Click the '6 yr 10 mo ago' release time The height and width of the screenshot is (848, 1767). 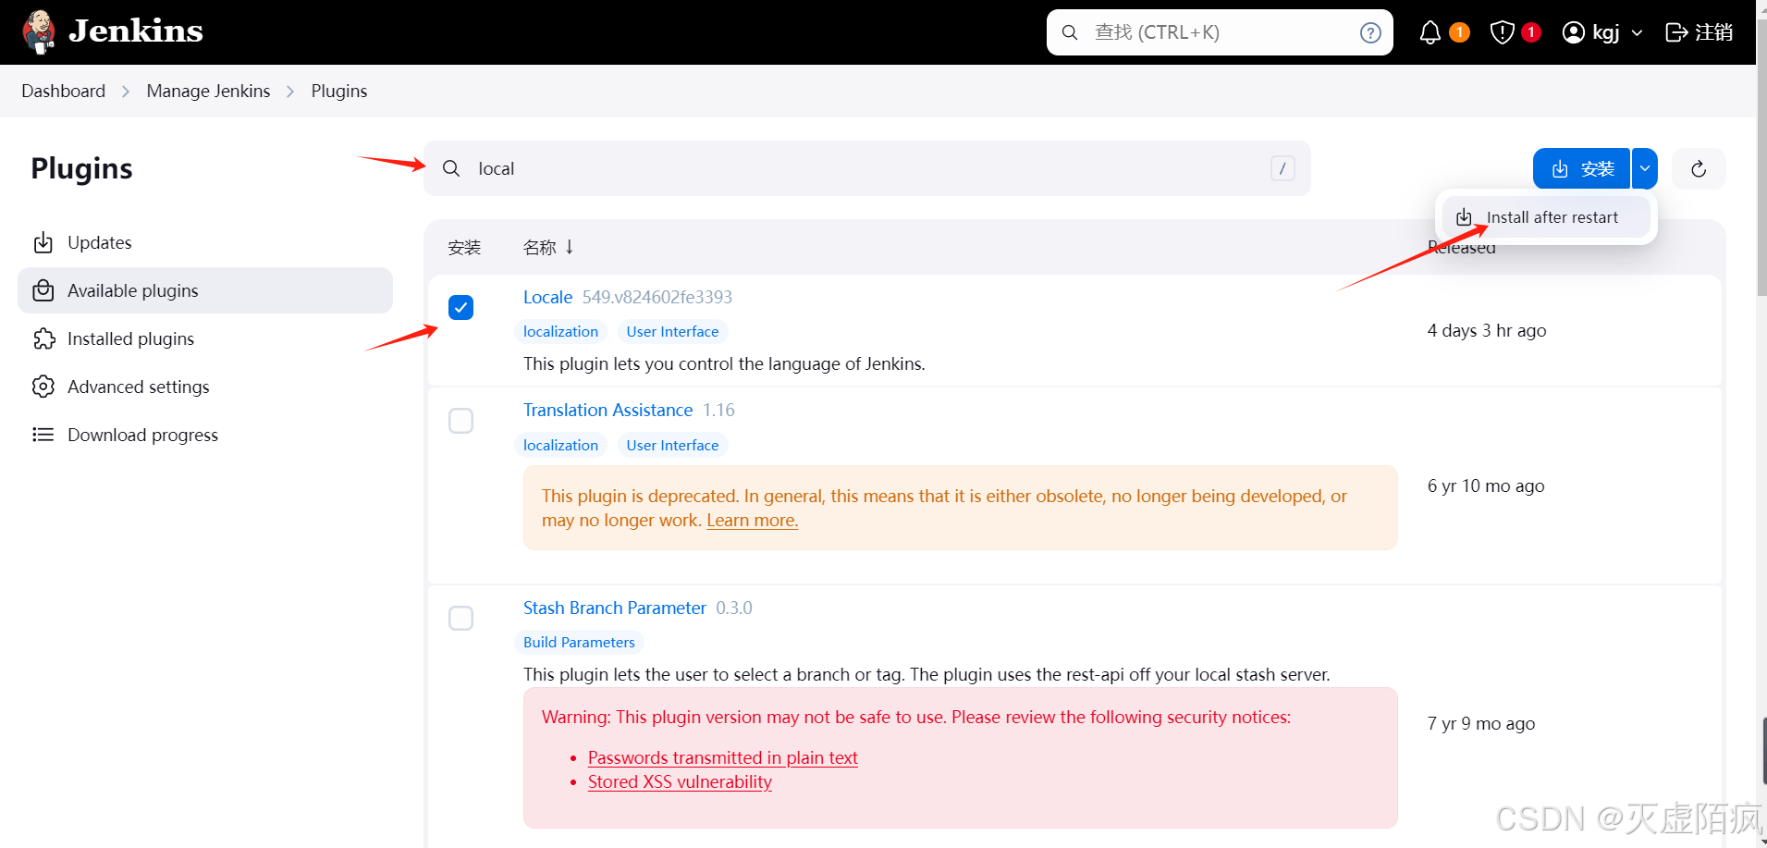1486,485
